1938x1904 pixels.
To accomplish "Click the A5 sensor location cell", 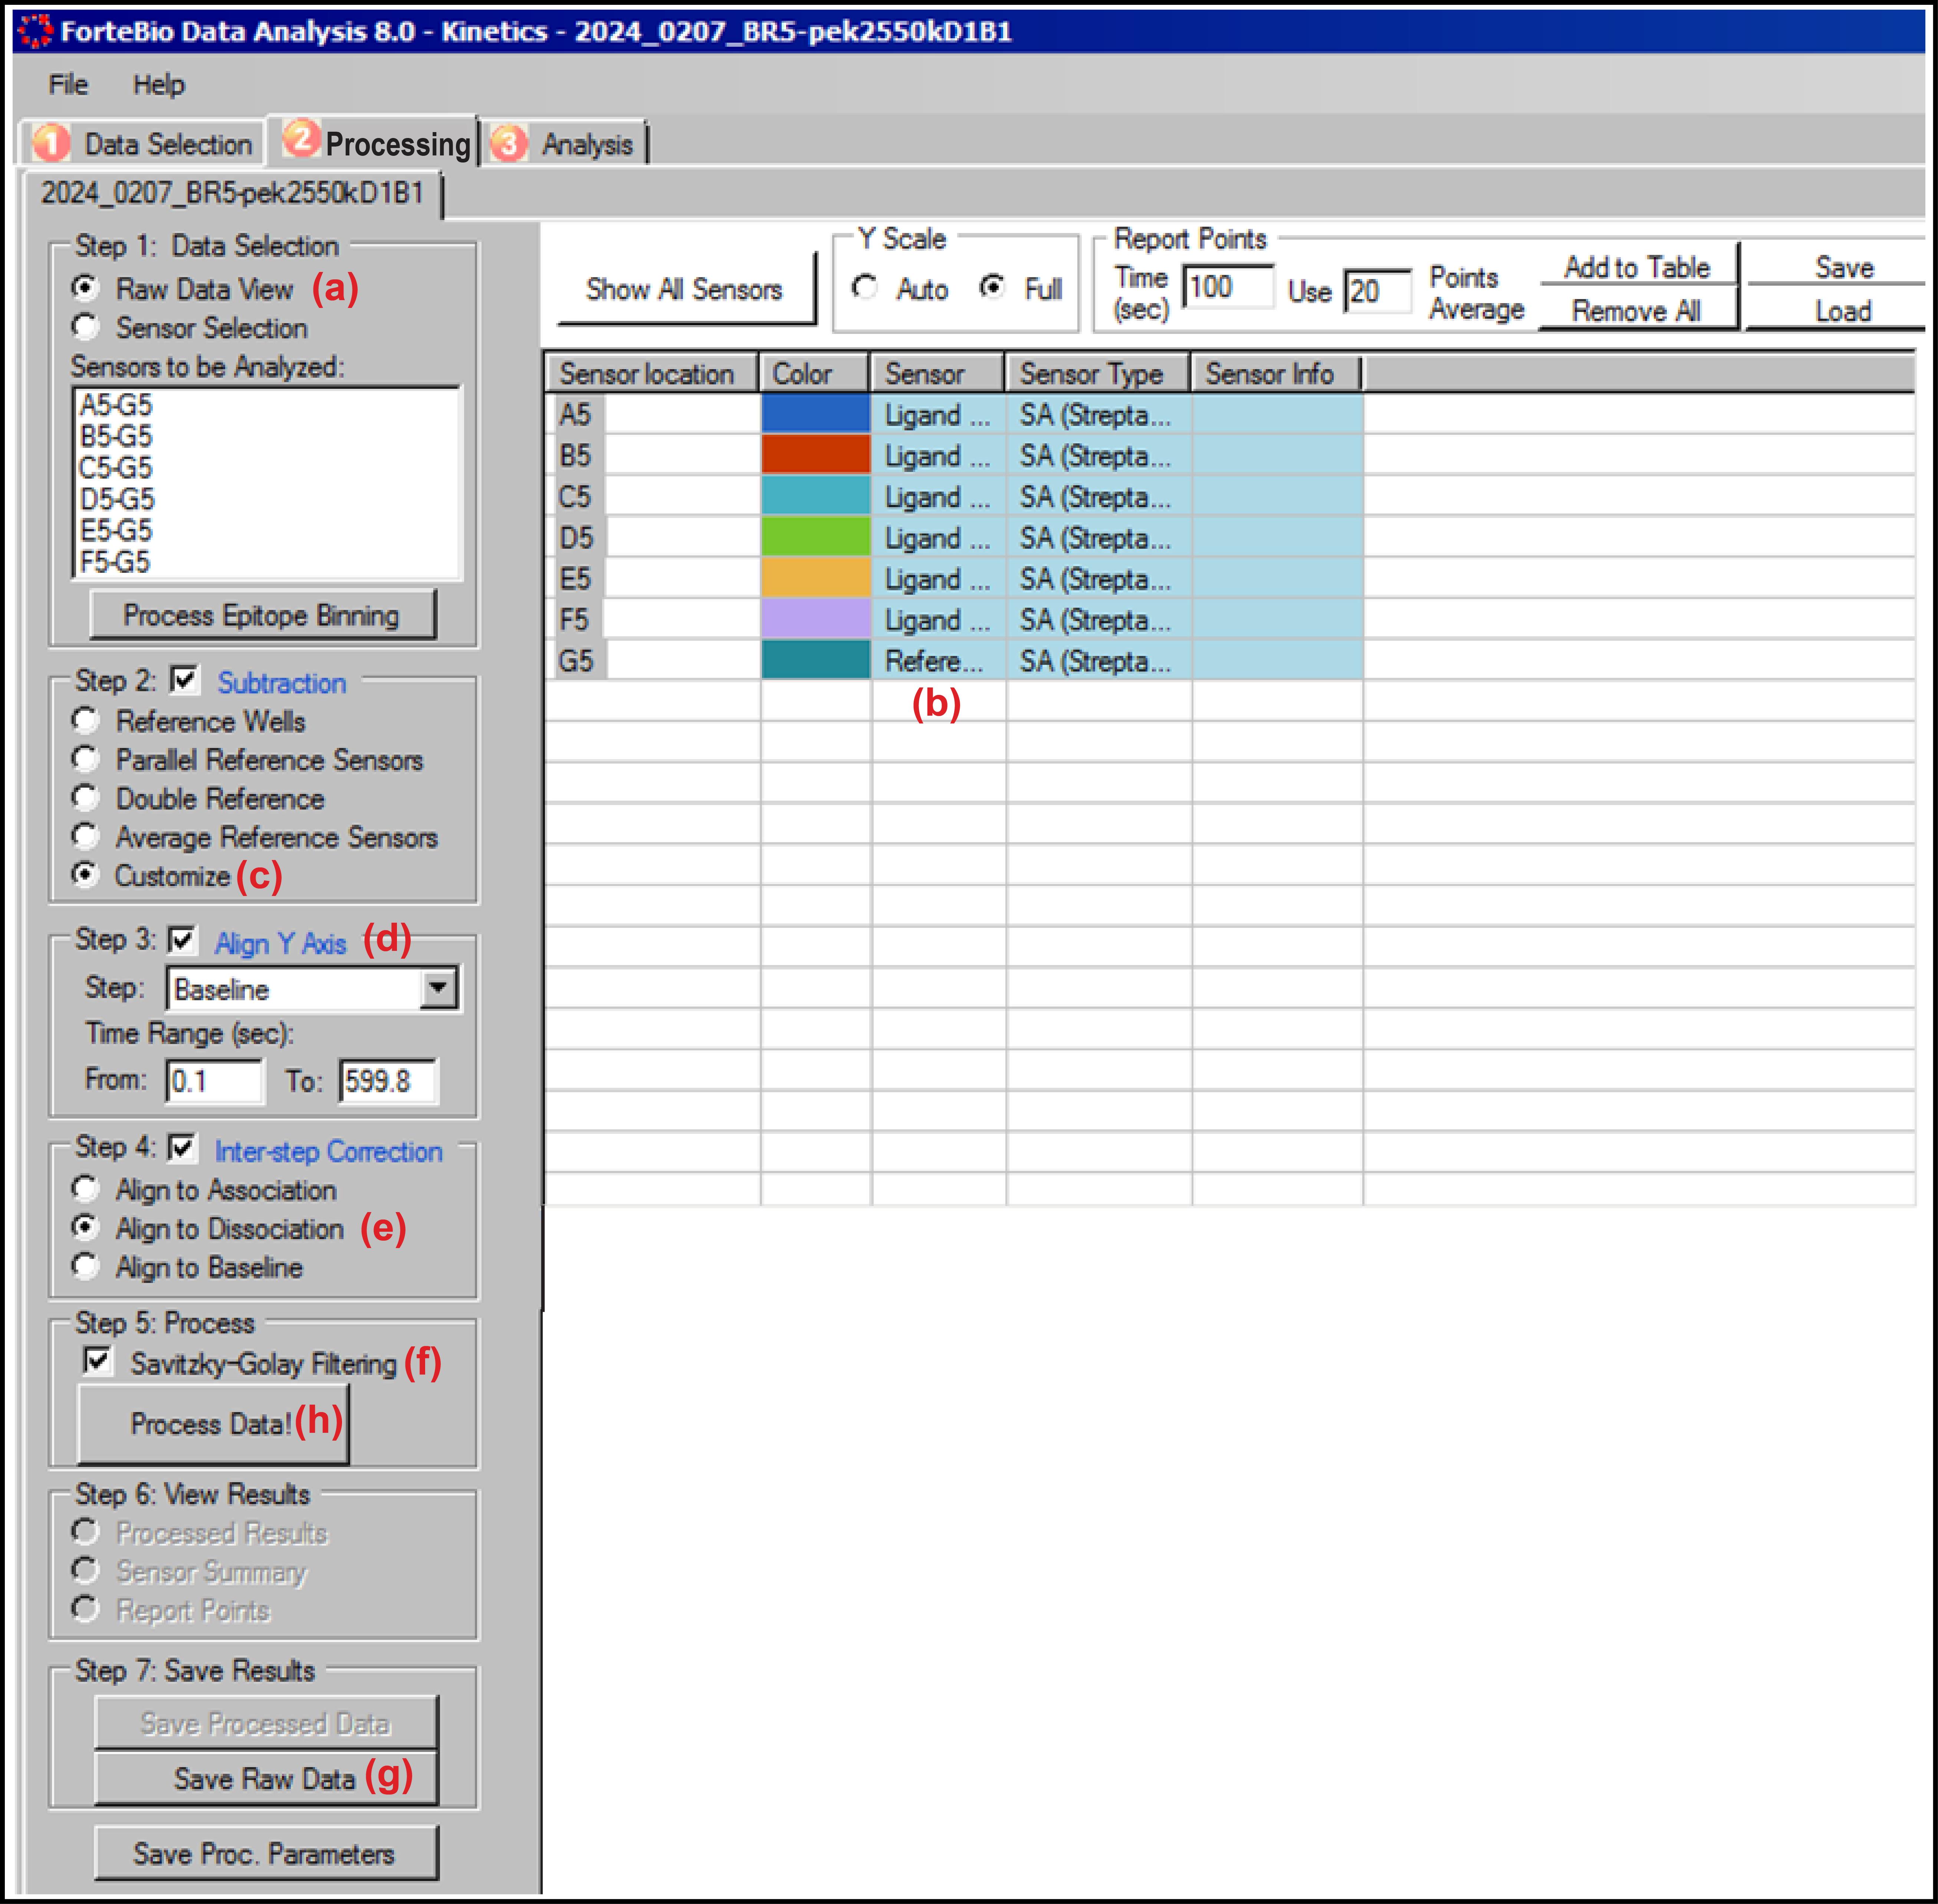I will tap(652, 414).
